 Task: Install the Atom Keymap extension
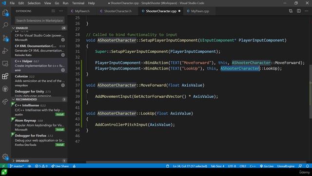tap(60, 130)
